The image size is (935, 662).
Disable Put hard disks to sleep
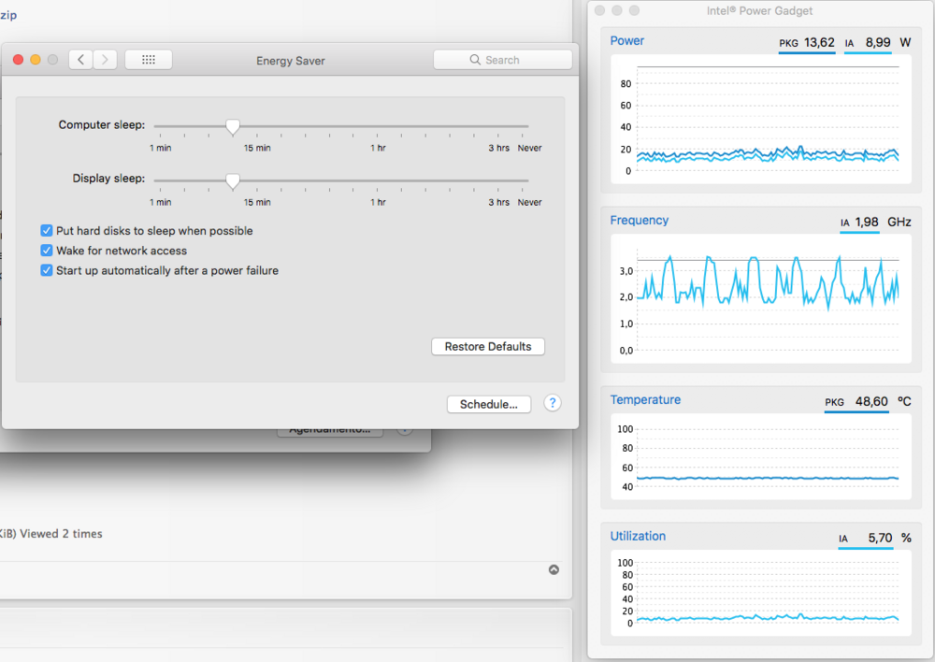[47, 231]
